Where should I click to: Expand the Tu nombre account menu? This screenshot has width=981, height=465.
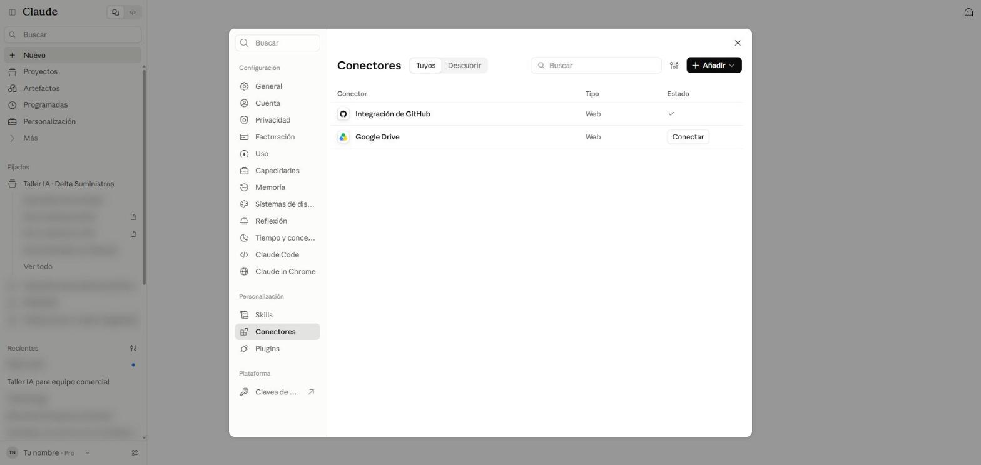[x=49, y=453]
